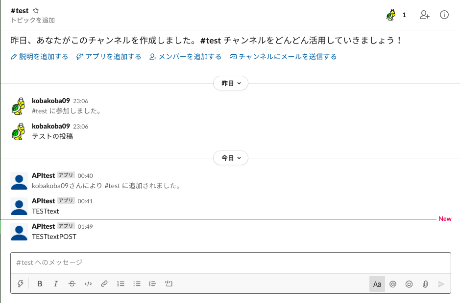This screenshot has height=303, width=460.
Task: Open the channel details info icon
Action: 444,15
